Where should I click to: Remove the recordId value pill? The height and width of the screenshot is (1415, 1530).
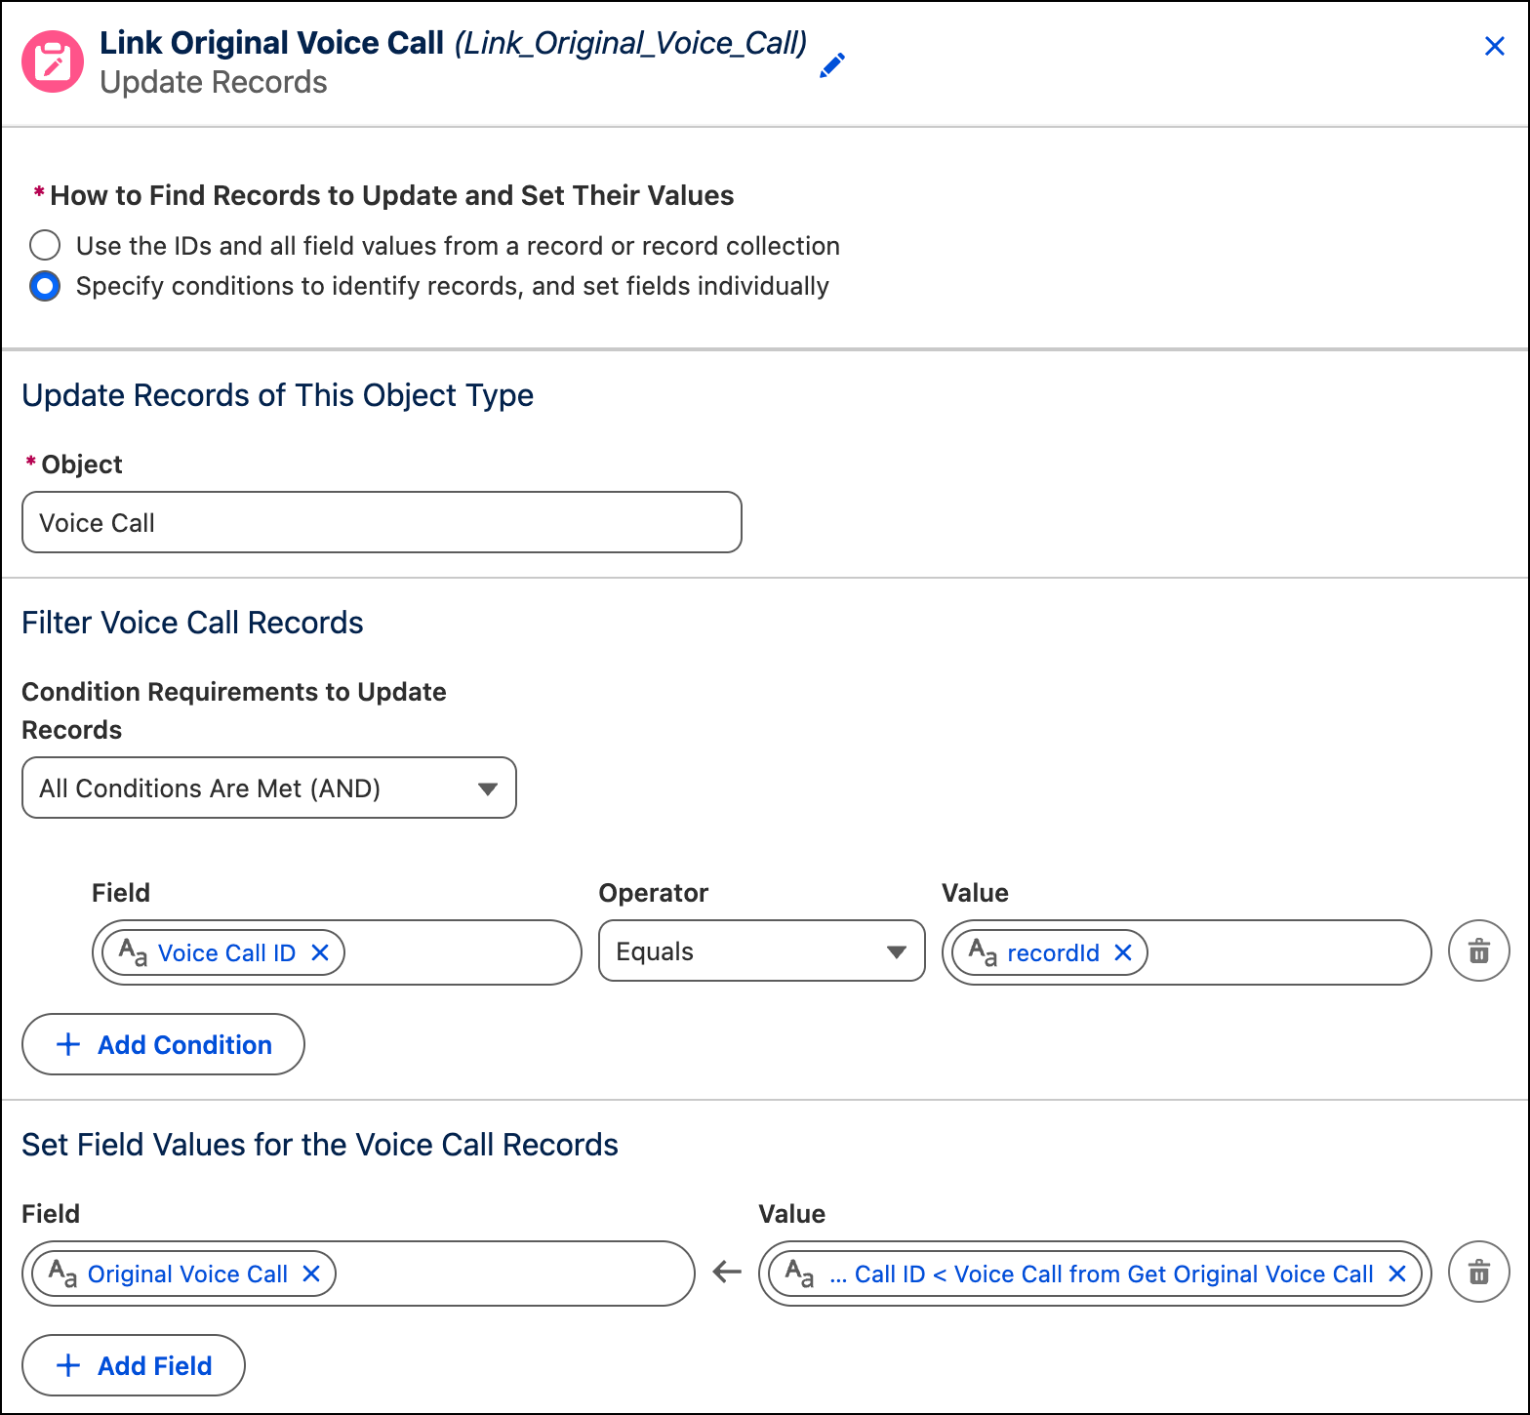click(1123, 952)
